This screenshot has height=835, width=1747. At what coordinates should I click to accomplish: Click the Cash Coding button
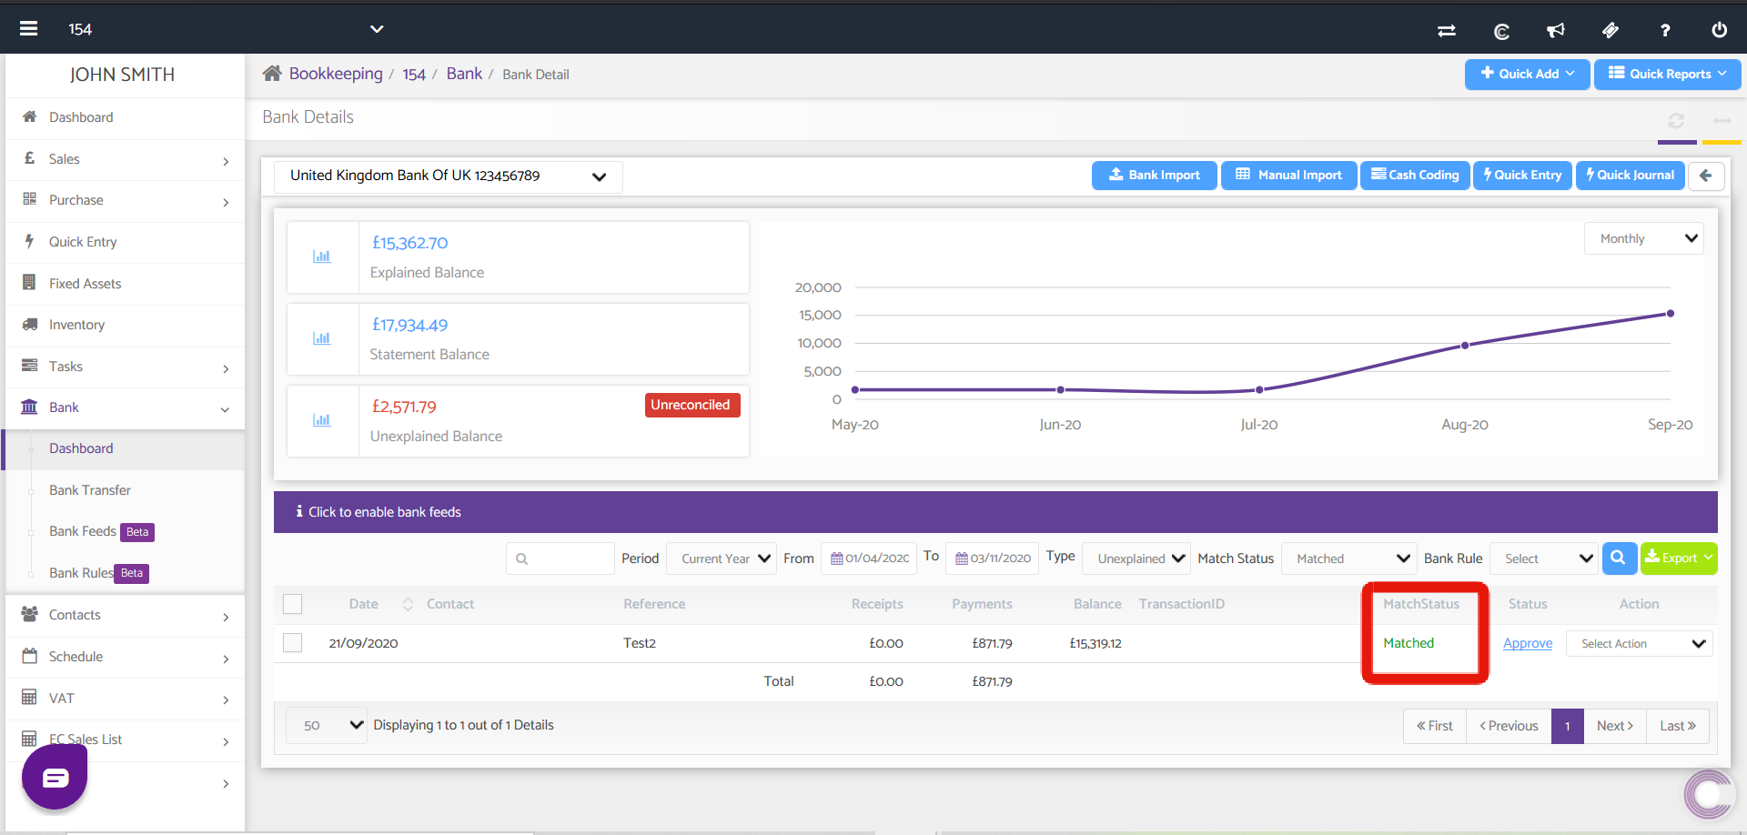(1415, 176)
